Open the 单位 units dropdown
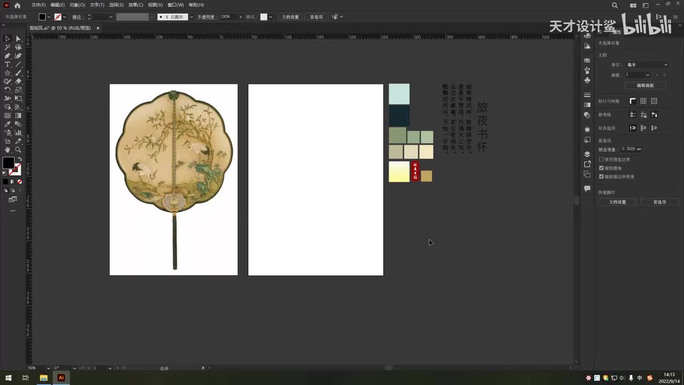684x385 pixels. [x=647, y=65]
